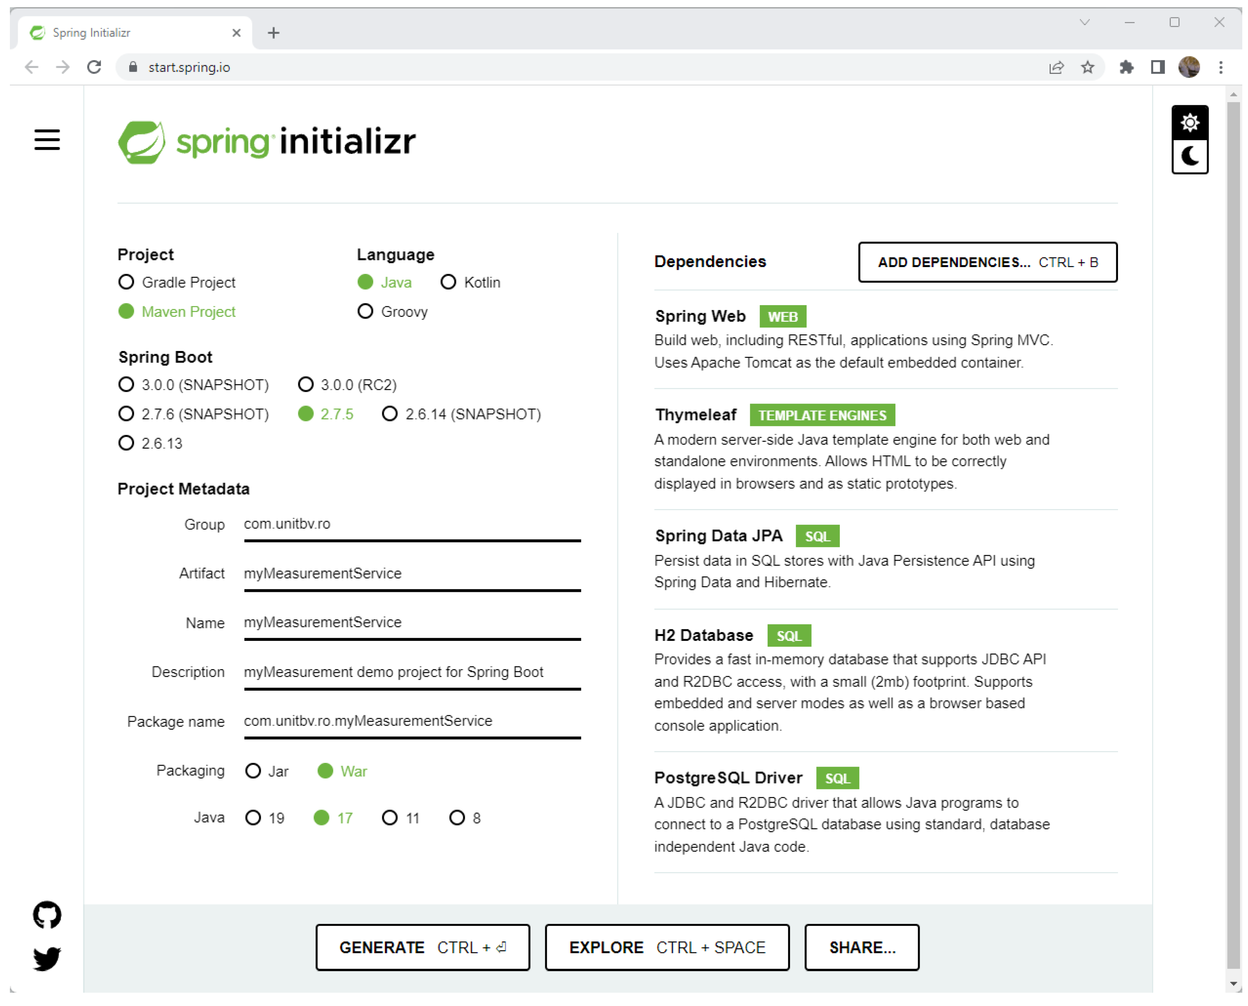The width and height of the screenshot is (1248, 1006).
Task: Open a new browser tab
Action: (274, 33)
